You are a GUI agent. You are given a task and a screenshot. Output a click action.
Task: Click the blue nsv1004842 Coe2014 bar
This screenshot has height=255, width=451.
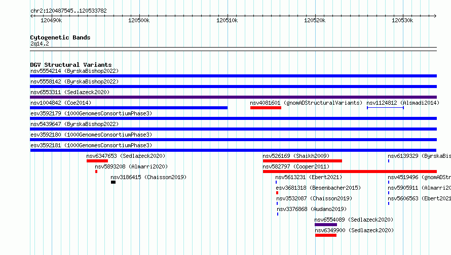129,108
